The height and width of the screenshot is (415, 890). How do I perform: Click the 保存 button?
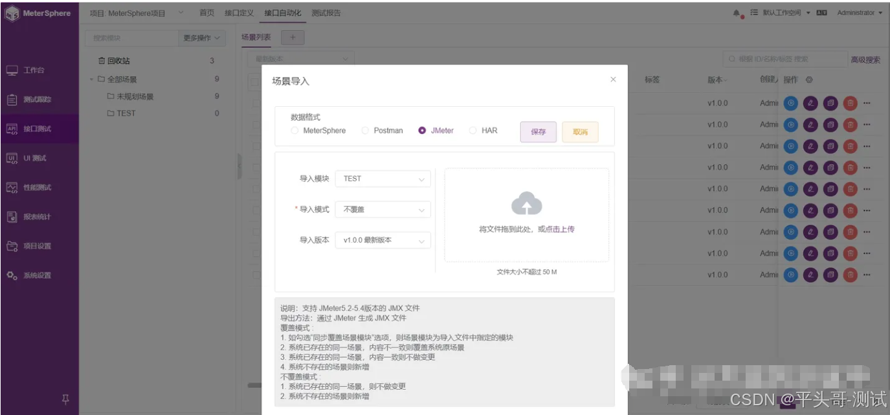pyautogui.click(x=539, y=131)
